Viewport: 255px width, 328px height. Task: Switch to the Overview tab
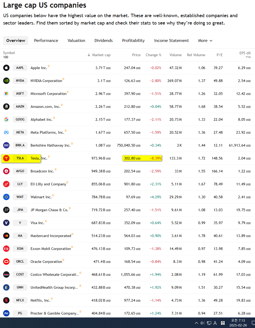pyautogui.click(x=16, y=41)
